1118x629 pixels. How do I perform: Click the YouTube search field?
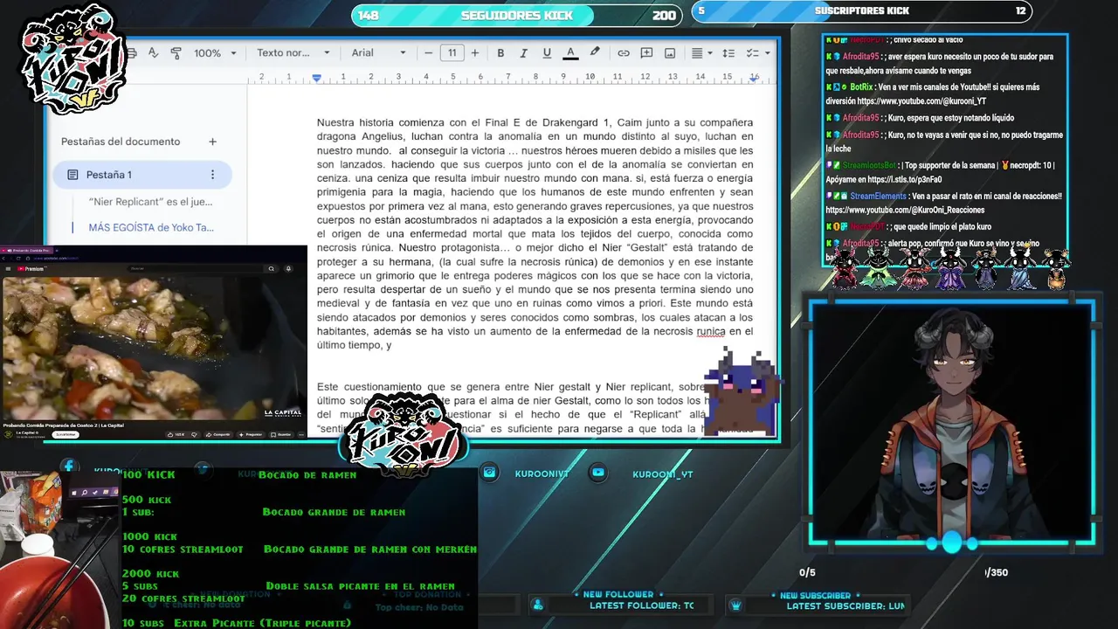pyautogui.click(x=196, y=268)
